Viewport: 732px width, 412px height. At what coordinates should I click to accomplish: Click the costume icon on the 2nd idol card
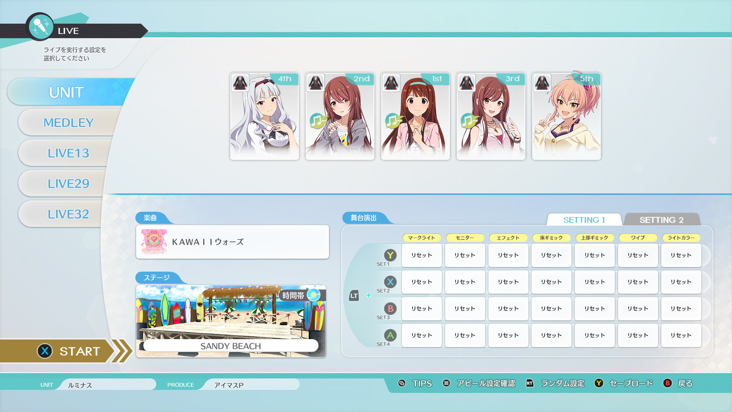316,83
